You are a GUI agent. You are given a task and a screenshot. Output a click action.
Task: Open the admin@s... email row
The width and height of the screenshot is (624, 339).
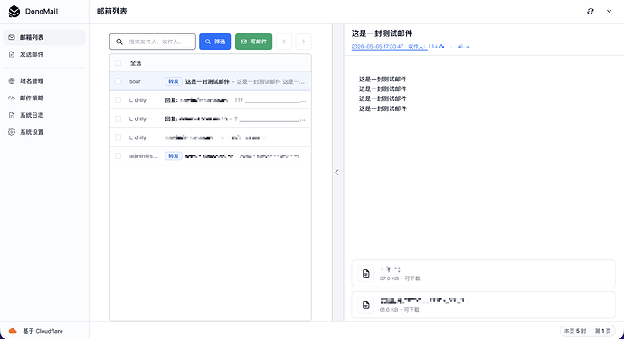coord(211,156)
